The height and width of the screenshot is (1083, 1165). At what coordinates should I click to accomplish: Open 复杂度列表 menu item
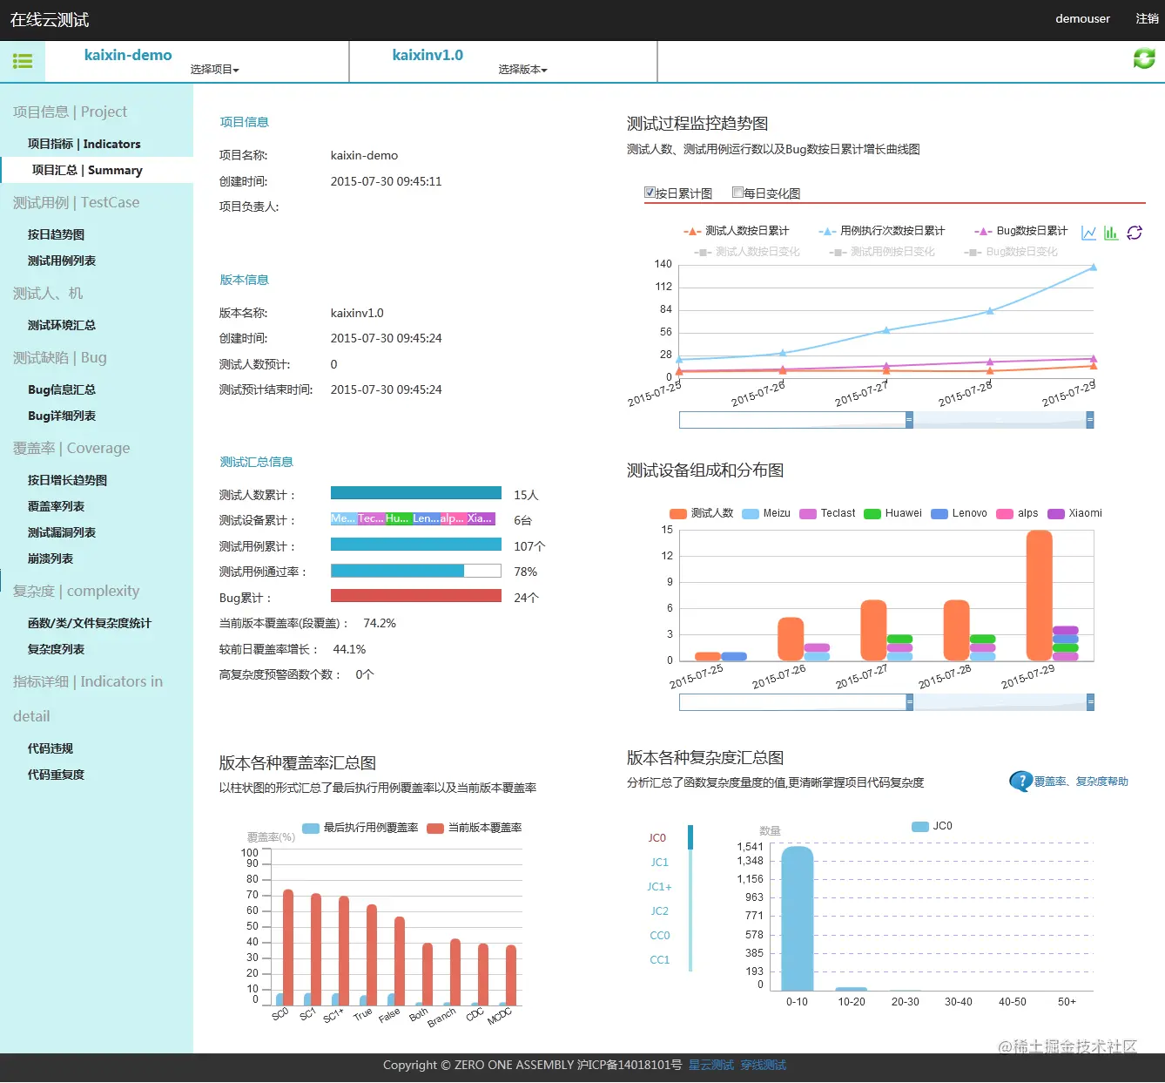56,649
